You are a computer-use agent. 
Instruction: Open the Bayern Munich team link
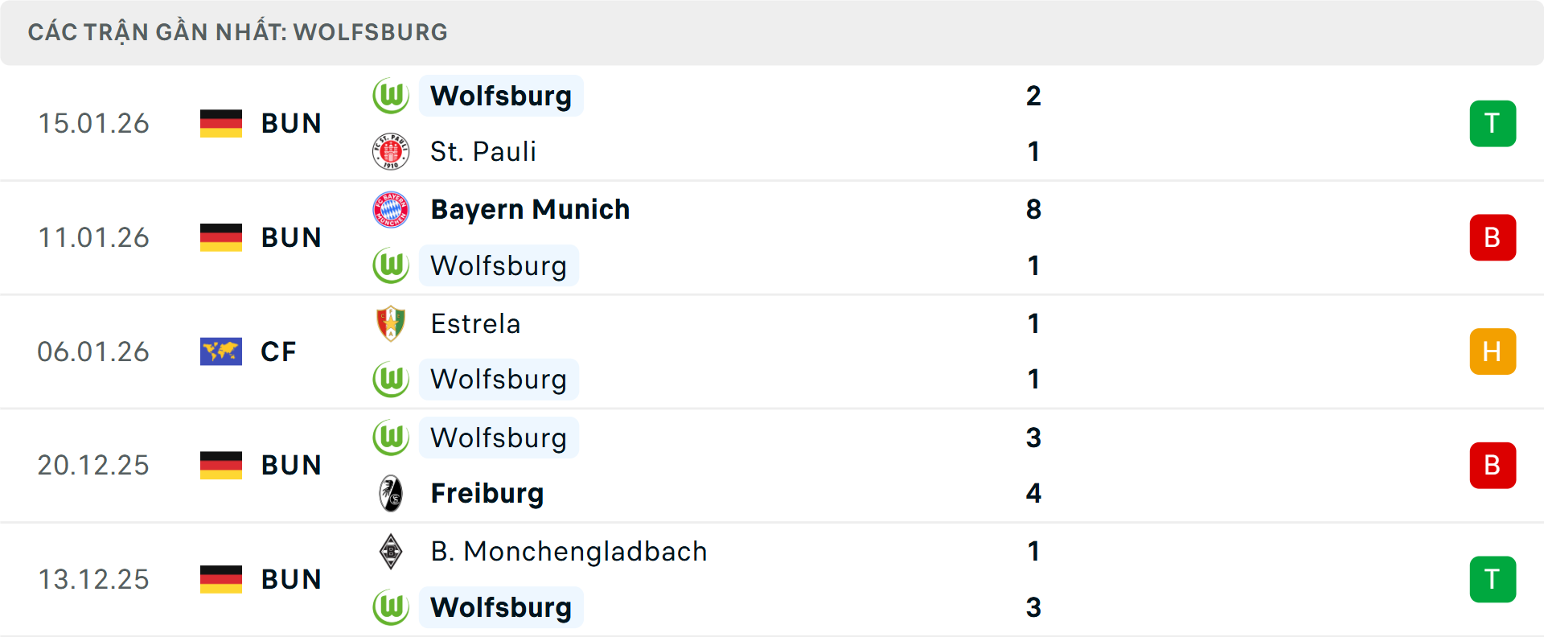coord(530,209)
